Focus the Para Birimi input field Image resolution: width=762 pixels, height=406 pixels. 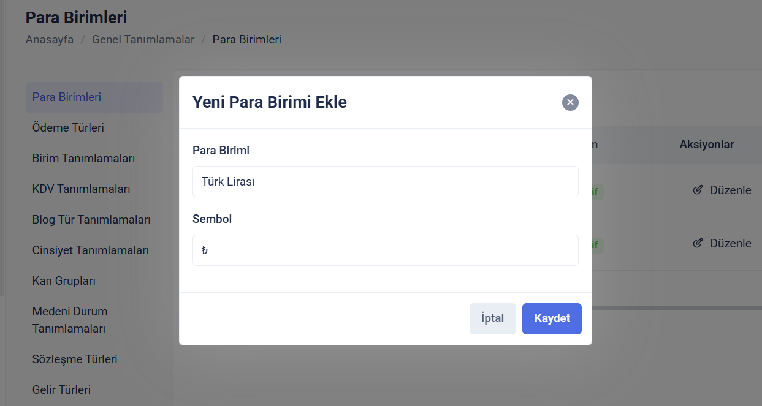(385, 182)
